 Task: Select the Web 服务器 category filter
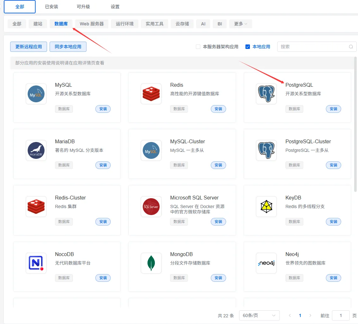point(92,24)
